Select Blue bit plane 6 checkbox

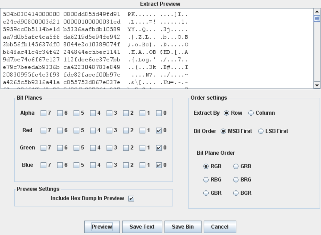pos(60,165)
